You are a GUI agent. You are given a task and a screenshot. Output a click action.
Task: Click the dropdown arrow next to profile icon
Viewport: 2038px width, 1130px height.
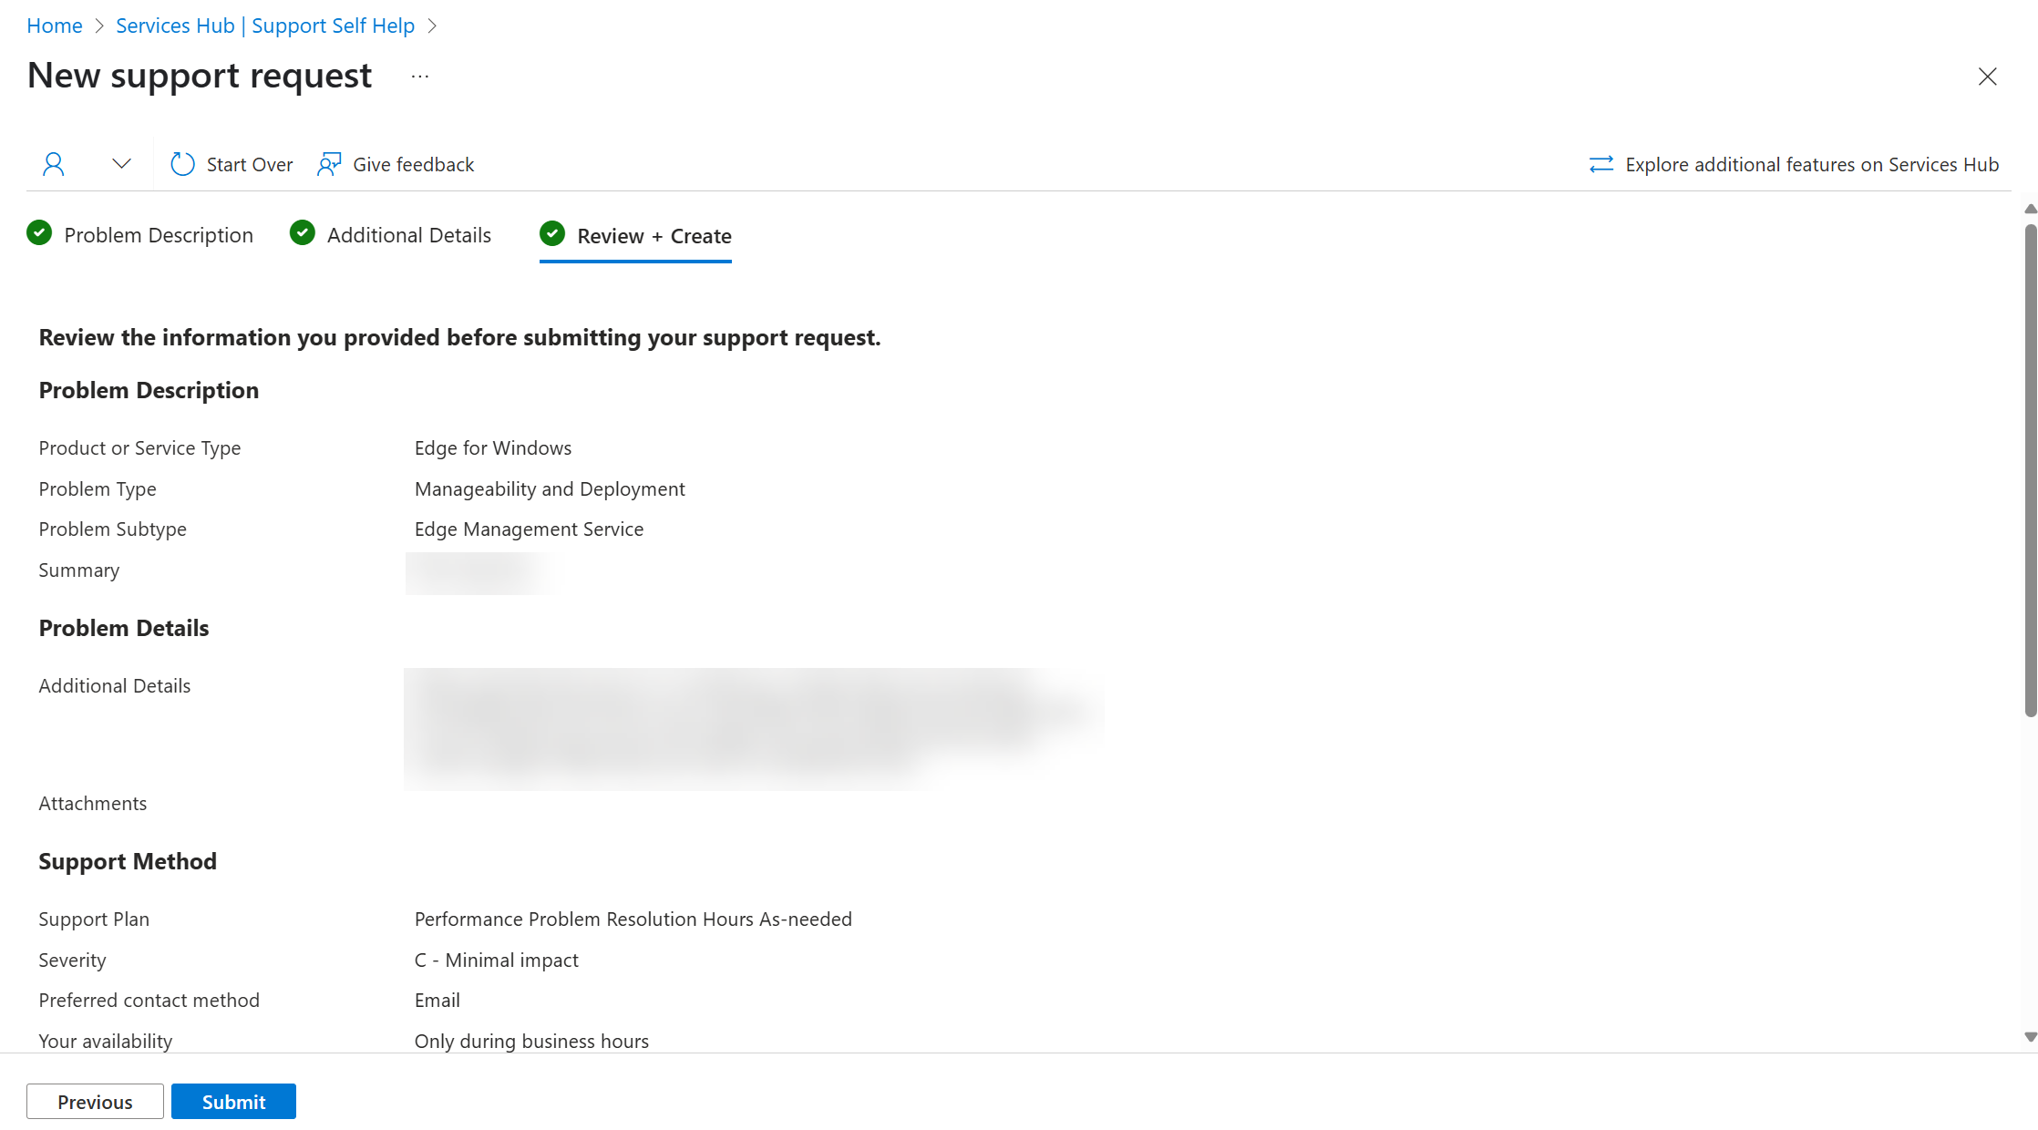click(121, 164)
